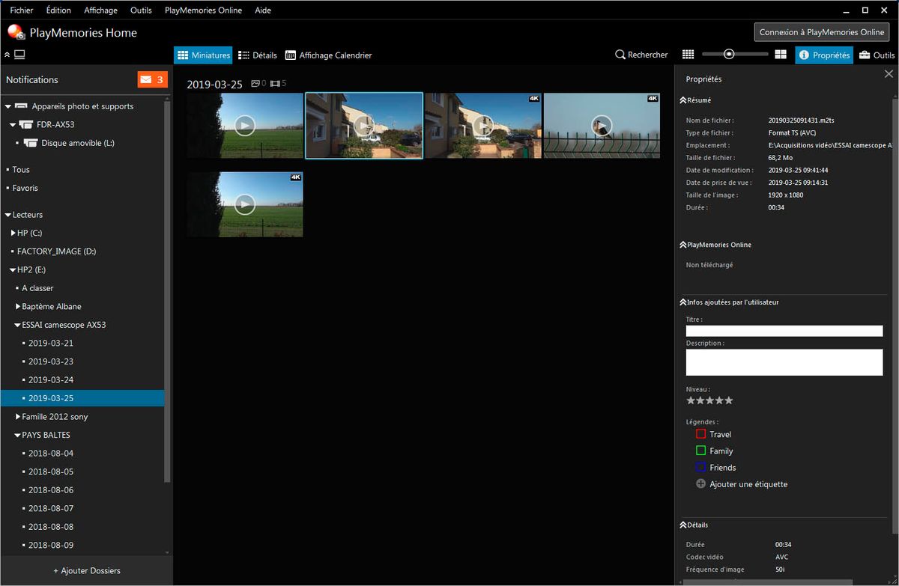Collapse Appareils photo et supports tree
This screenshot has height=586, width=899.
pyautogui.click(x=7, y=106)
